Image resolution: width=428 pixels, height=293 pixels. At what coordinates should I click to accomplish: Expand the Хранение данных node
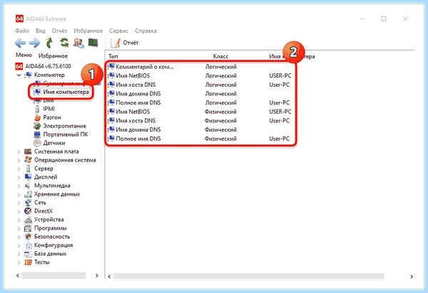pos(19,195)
